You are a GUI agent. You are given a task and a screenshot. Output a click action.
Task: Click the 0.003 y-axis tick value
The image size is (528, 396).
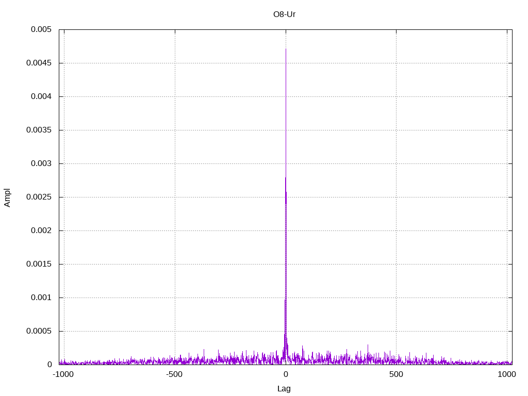(41, 163)
